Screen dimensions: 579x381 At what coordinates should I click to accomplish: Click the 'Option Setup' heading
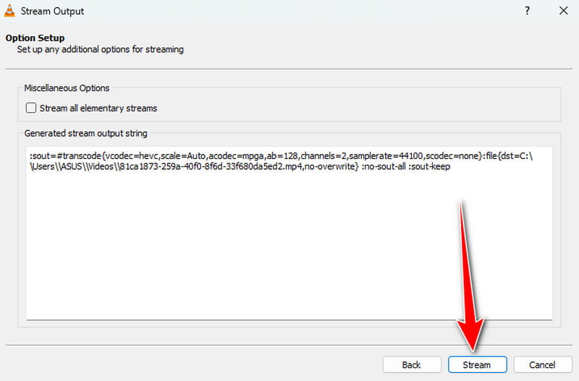35,38
